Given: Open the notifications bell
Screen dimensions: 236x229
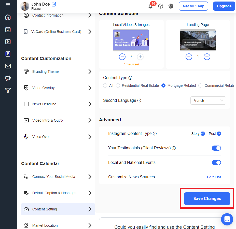Looking at the screenshot, I should coord(150,6).
